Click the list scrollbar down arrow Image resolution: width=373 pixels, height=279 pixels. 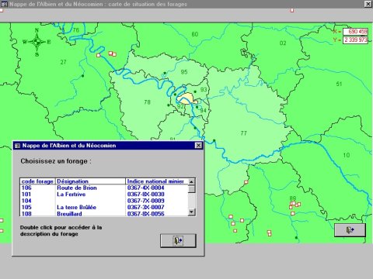pos(191,212)
